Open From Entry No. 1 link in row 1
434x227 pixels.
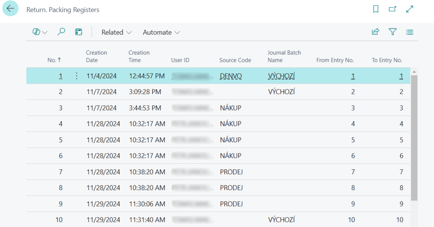pyautogui.click(x=353, y=76)
